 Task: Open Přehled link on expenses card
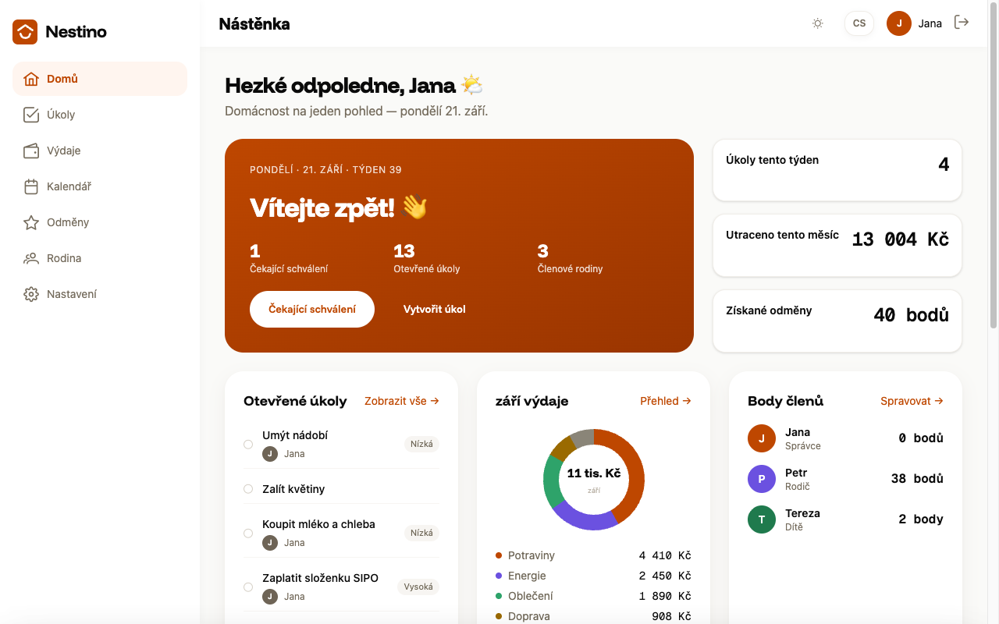tap(666, 401)
